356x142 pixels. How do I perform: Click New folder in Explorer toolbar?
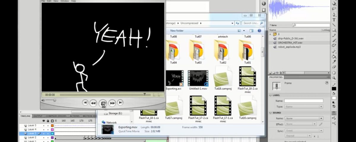(177, 31)
